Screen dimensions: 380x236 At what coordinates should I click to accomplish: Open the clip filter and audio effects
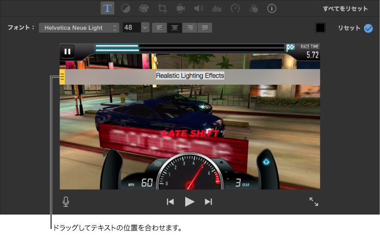tap(253, 9)
